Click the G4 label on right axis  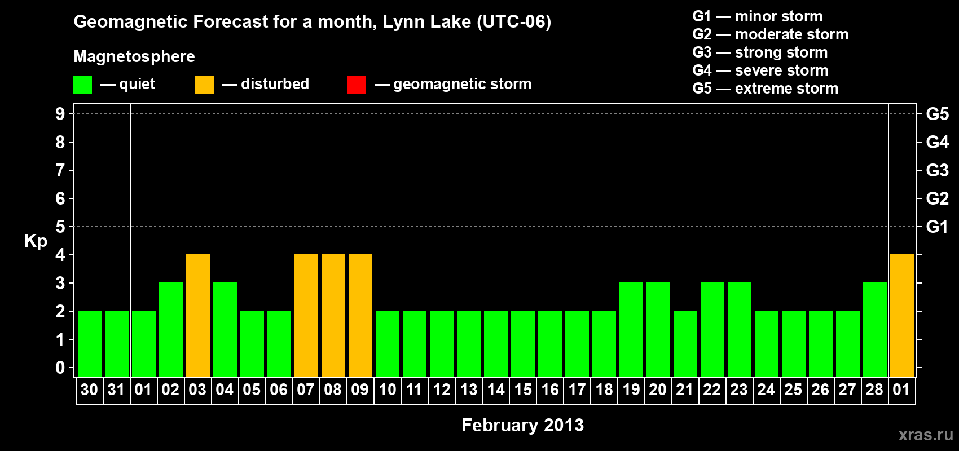click(937, 142)
